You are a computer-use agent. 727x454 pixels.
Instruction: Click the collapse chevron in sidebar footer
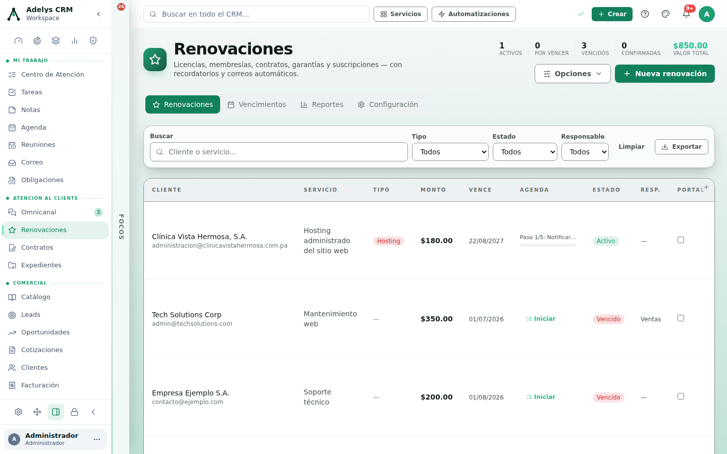93,412
